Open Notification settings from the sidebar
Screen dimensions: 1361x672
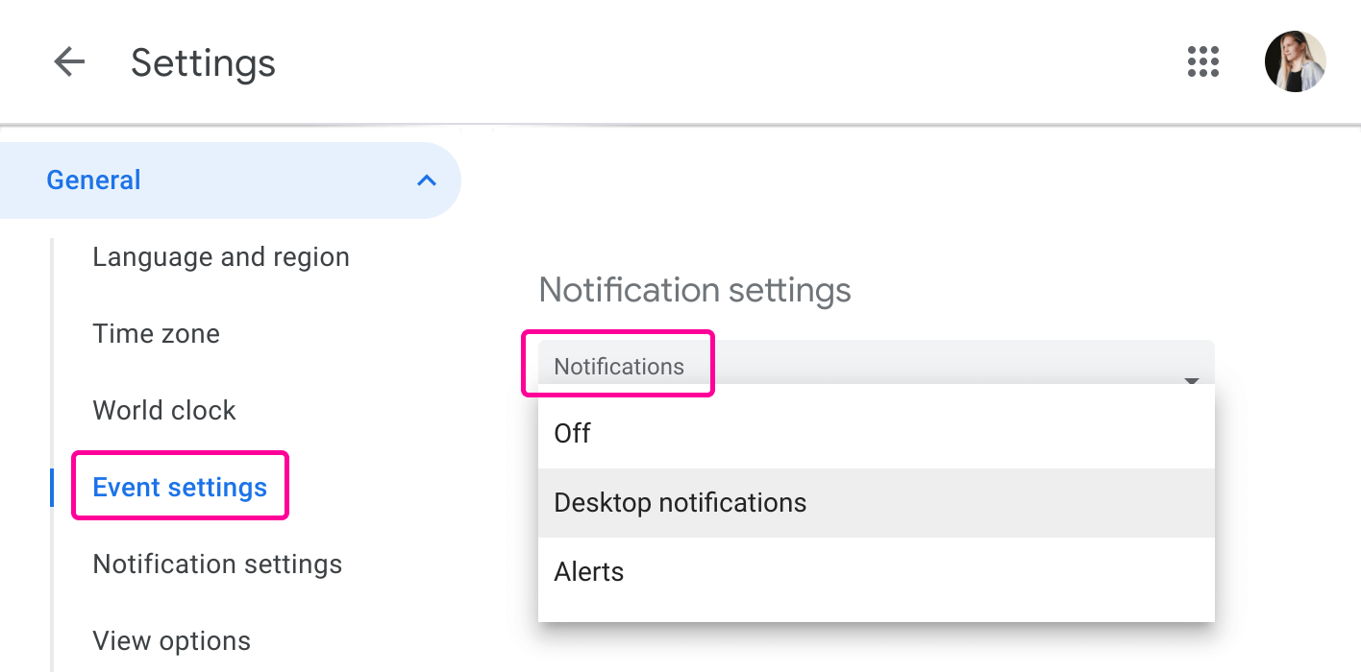[217, 564]
